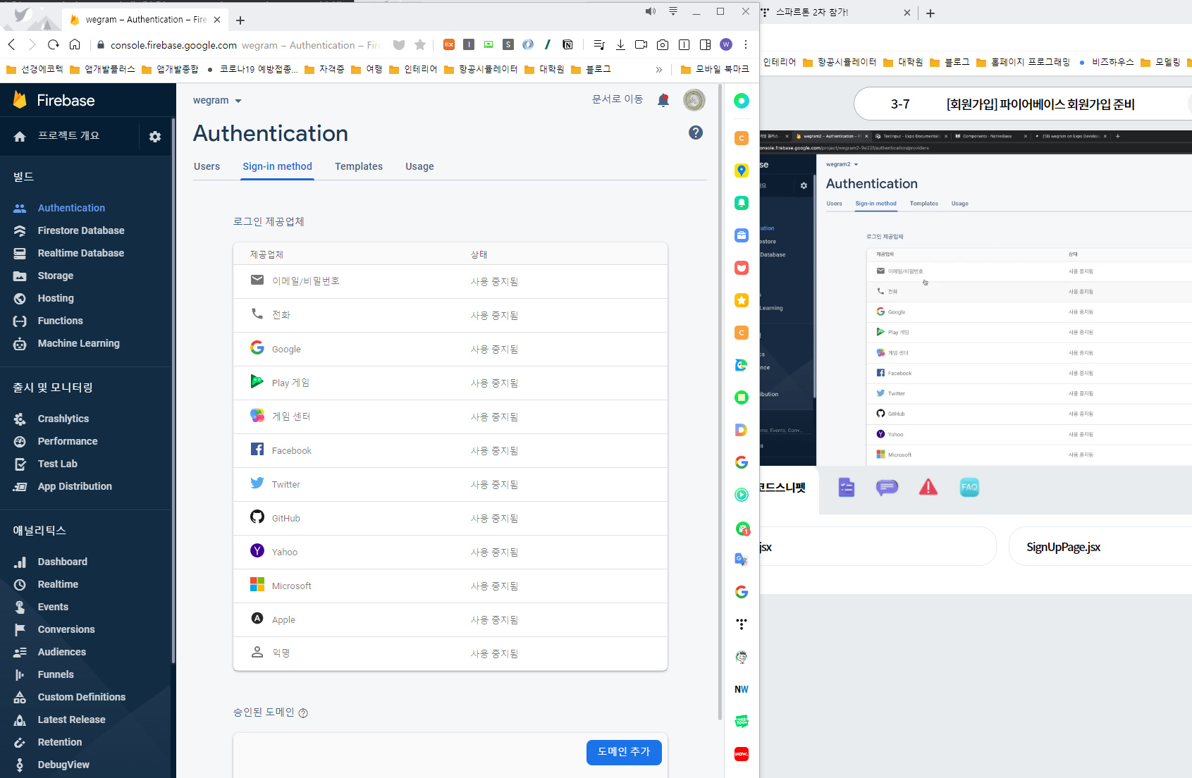The height and width of the screenshot is (778, 1192).
Task: Open the Microsoft provider row
Action: 450,586
